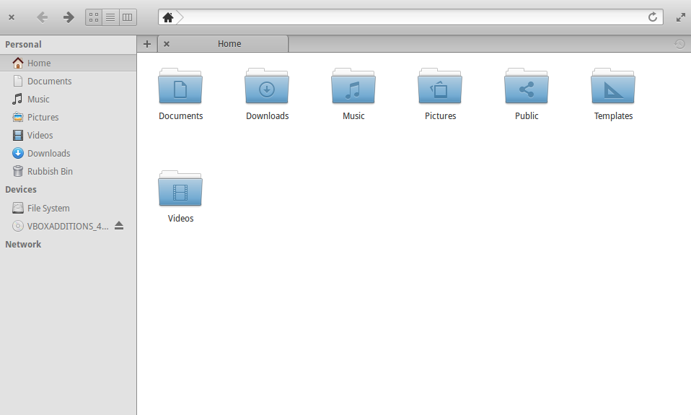Select the Pictures folder icon
Image resolution: width=691 pixels, height=415 pixels.
point(440,86)
